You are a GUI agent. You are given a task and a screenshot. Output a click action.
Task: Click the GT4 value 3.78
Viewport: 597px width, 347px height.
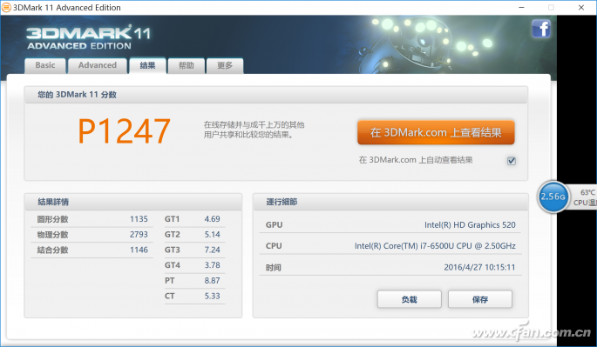[x=212, y=265]
